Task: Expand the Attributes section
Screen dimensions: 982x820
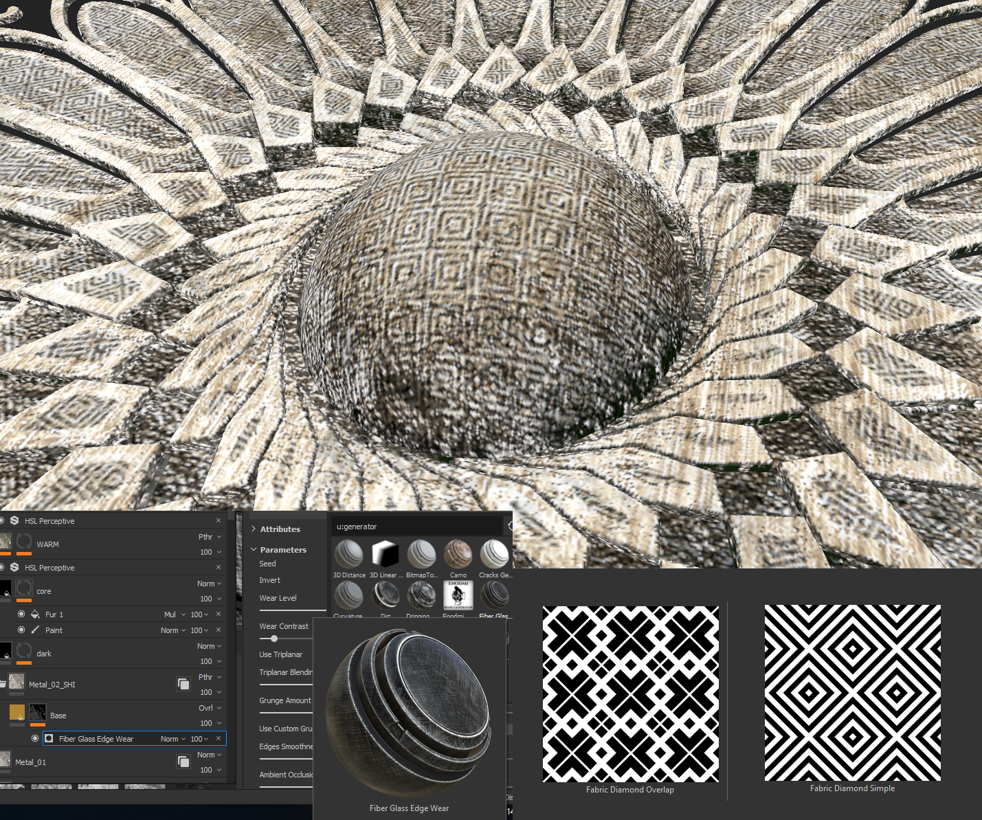Action: tap(254, 529)
